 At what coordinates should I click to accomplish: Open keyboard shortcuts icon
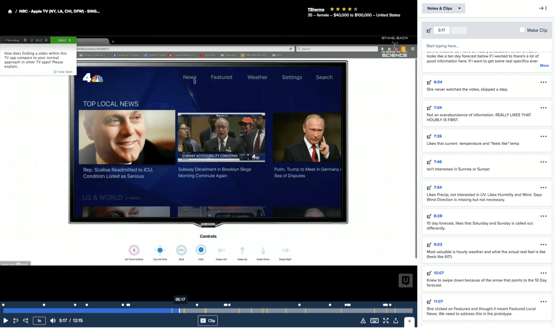coord(375,321)
